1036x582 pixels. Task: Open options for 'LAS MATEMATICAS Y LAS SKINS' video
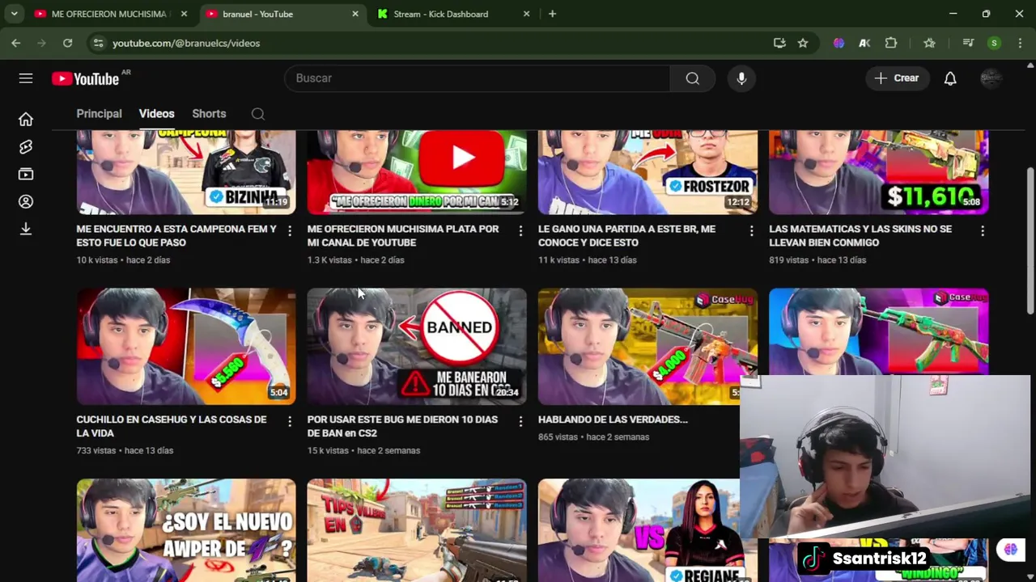[982, 231]
